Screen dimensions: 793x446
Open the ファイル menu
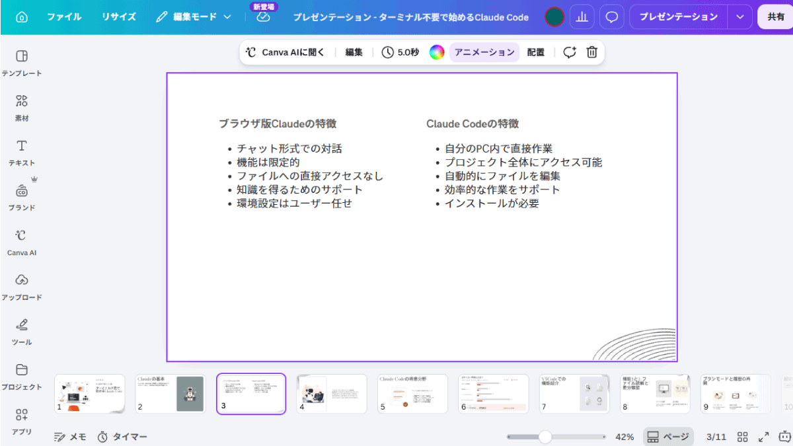[x=64, y=17]
